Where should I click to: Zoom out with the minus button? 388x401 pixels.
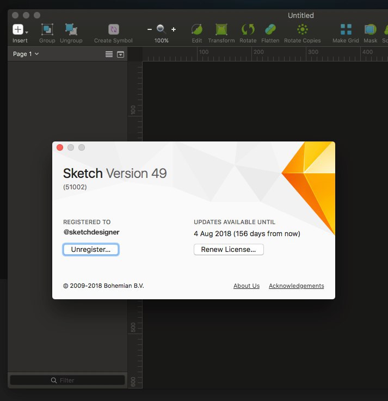point(150,29)
